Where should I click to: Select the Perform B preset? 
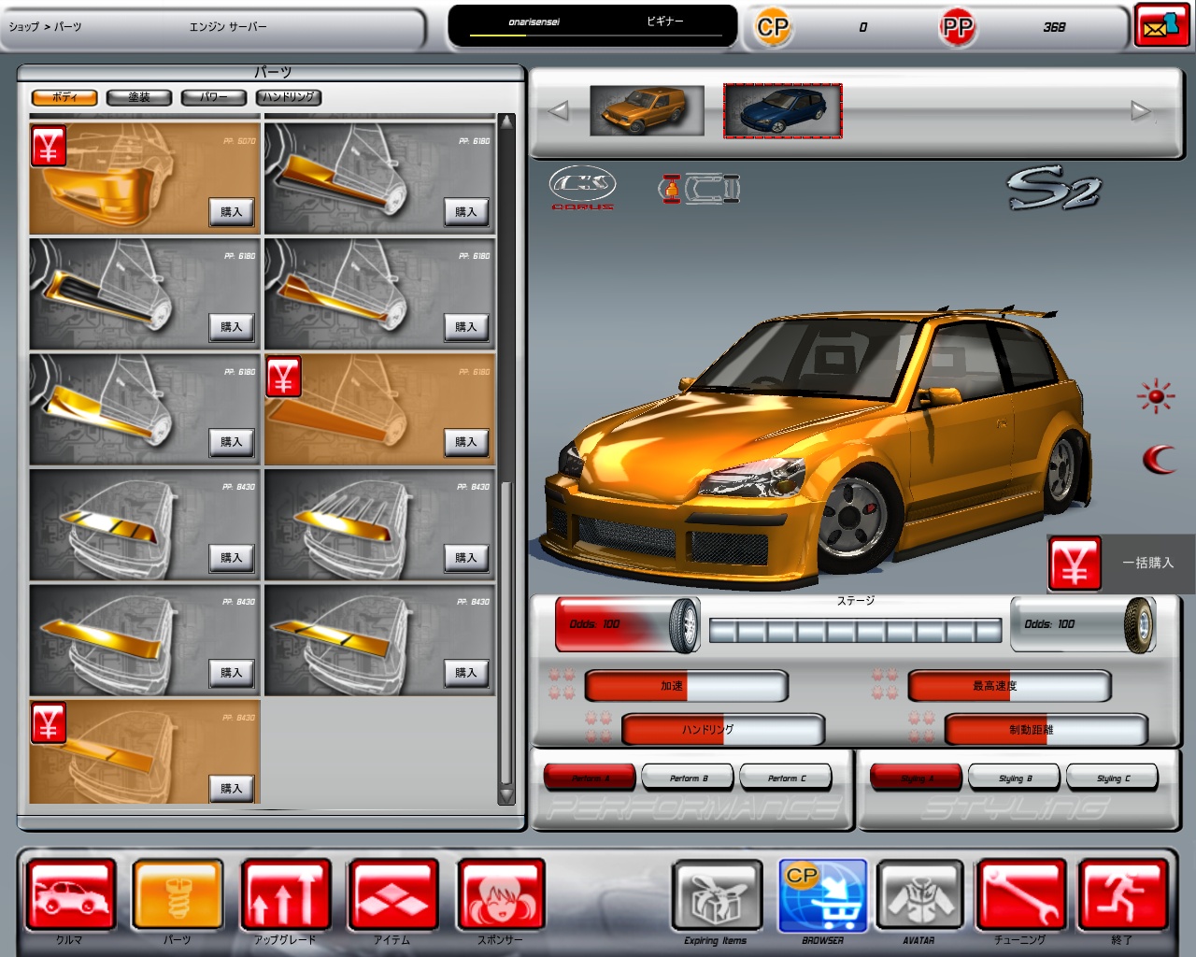[x=689, y=778]
